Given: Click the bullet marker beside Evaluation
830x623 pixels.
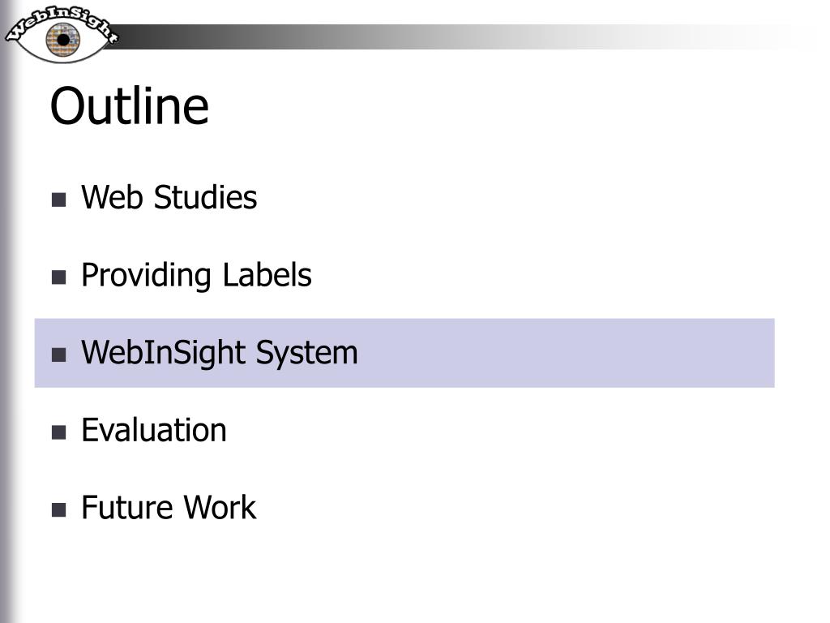Looking at the screenshot, I should (x=58, y=432).
